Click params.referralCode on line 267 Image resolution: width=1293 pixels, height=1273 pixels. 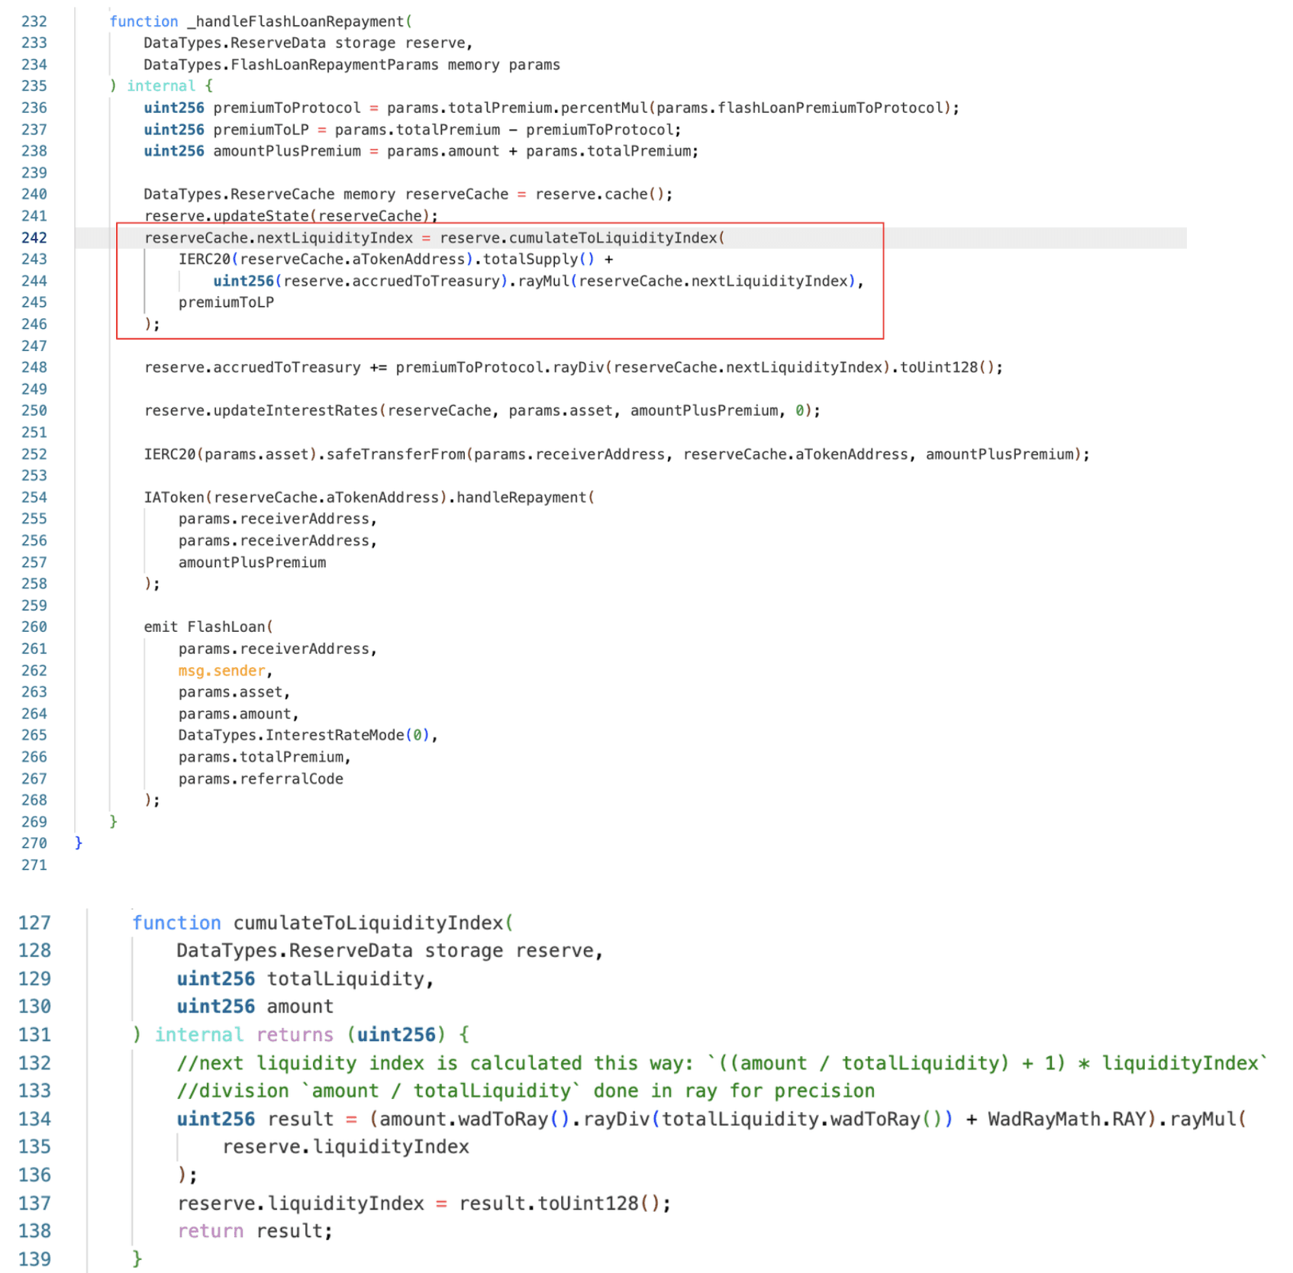pos(260,779)
